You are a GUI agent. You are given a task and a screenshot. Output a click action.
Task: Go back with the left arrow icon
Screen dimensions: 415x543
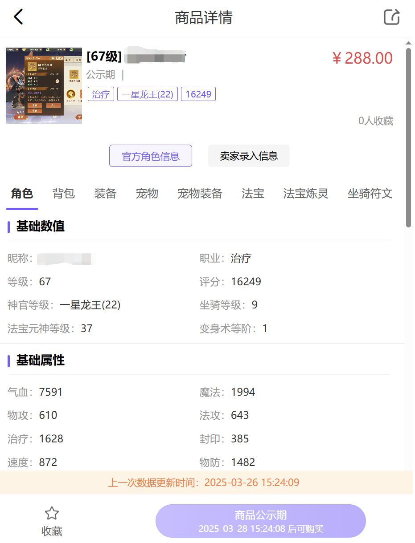(x=18, y=17)
